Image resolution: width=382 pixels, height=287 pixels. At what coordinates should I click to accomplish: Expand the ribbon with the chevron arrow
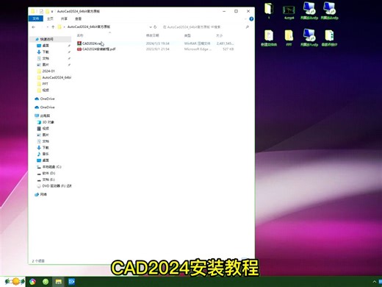coord(245,19)
